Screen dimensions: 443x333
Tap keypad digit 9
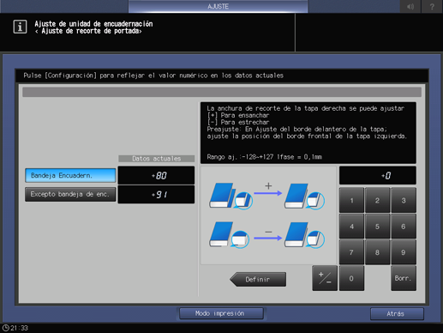point(404,252)
